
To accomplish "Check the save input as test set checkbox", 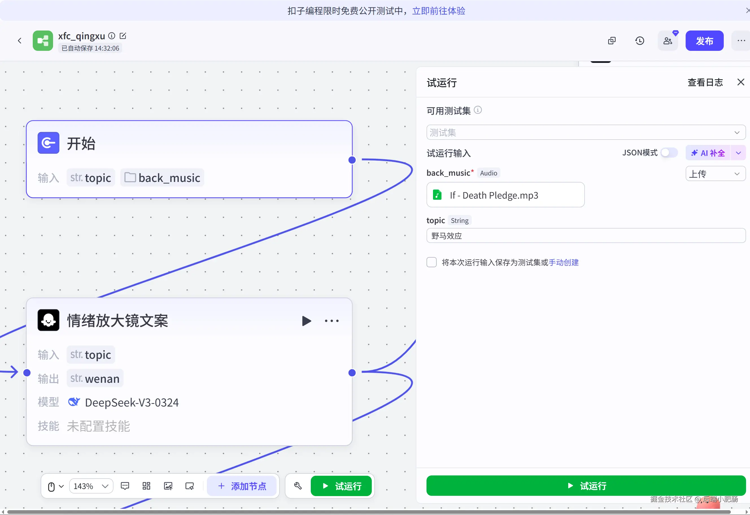I will (x=432, y=262).
